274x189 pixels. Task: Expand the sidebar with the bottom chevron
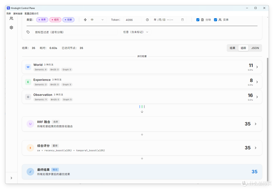[x=11, y=178]
